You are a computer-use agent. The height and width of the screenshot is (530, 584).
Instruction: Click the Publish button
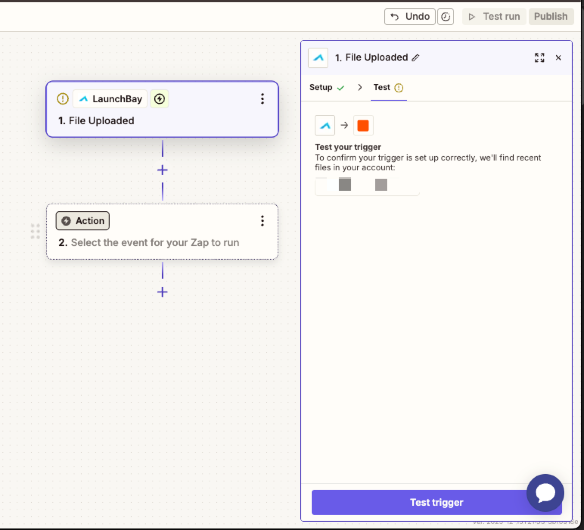(551, 17)
